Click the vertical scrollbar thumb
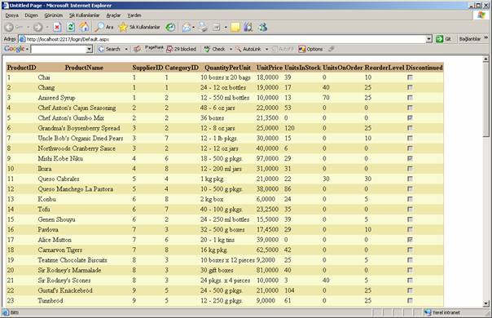 pyautogui.click(x=486, y=99)
